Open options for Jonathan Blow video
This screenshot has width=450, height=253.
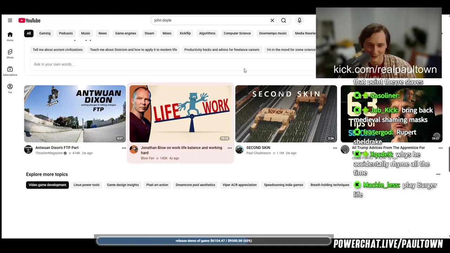coord(230,148)
